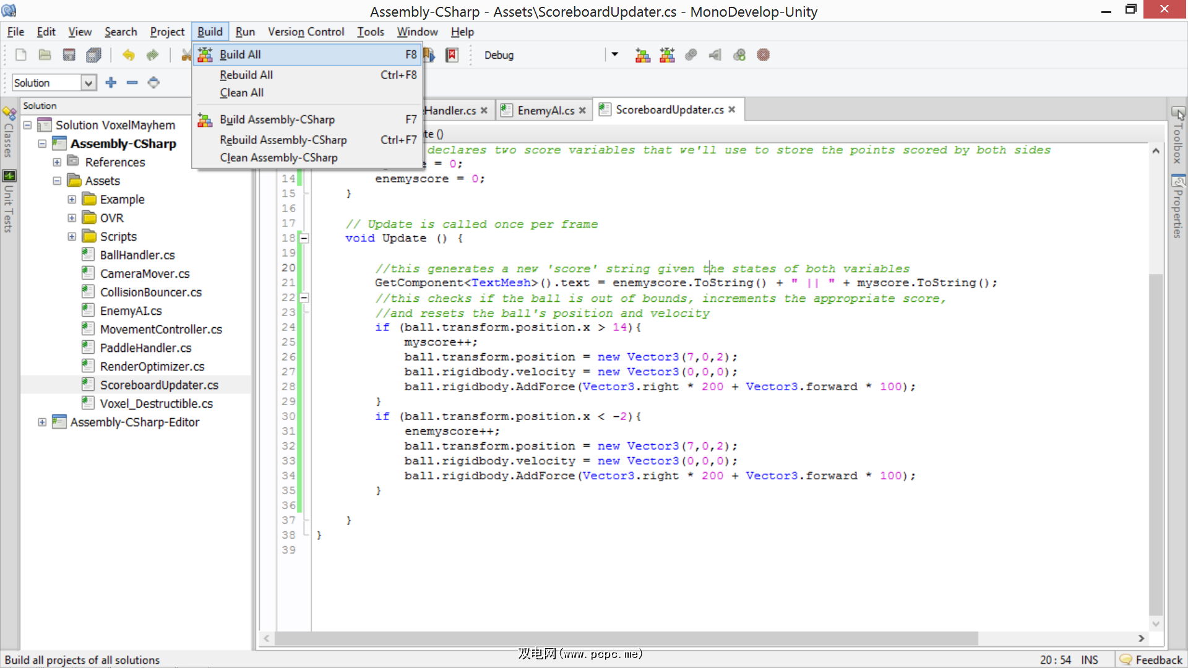Collapse the Assets folder tree node
This screenshot has height=668, width=1188.
[57, 181]
